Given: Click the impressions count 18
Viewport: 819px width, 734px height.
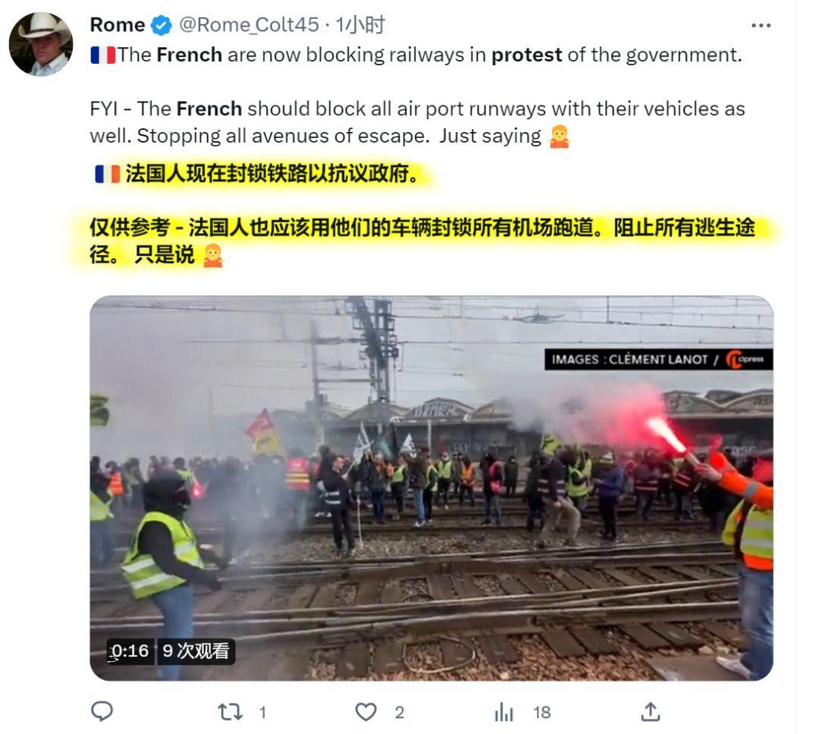Looking at the screenshot, I should (x=542, y=713).
